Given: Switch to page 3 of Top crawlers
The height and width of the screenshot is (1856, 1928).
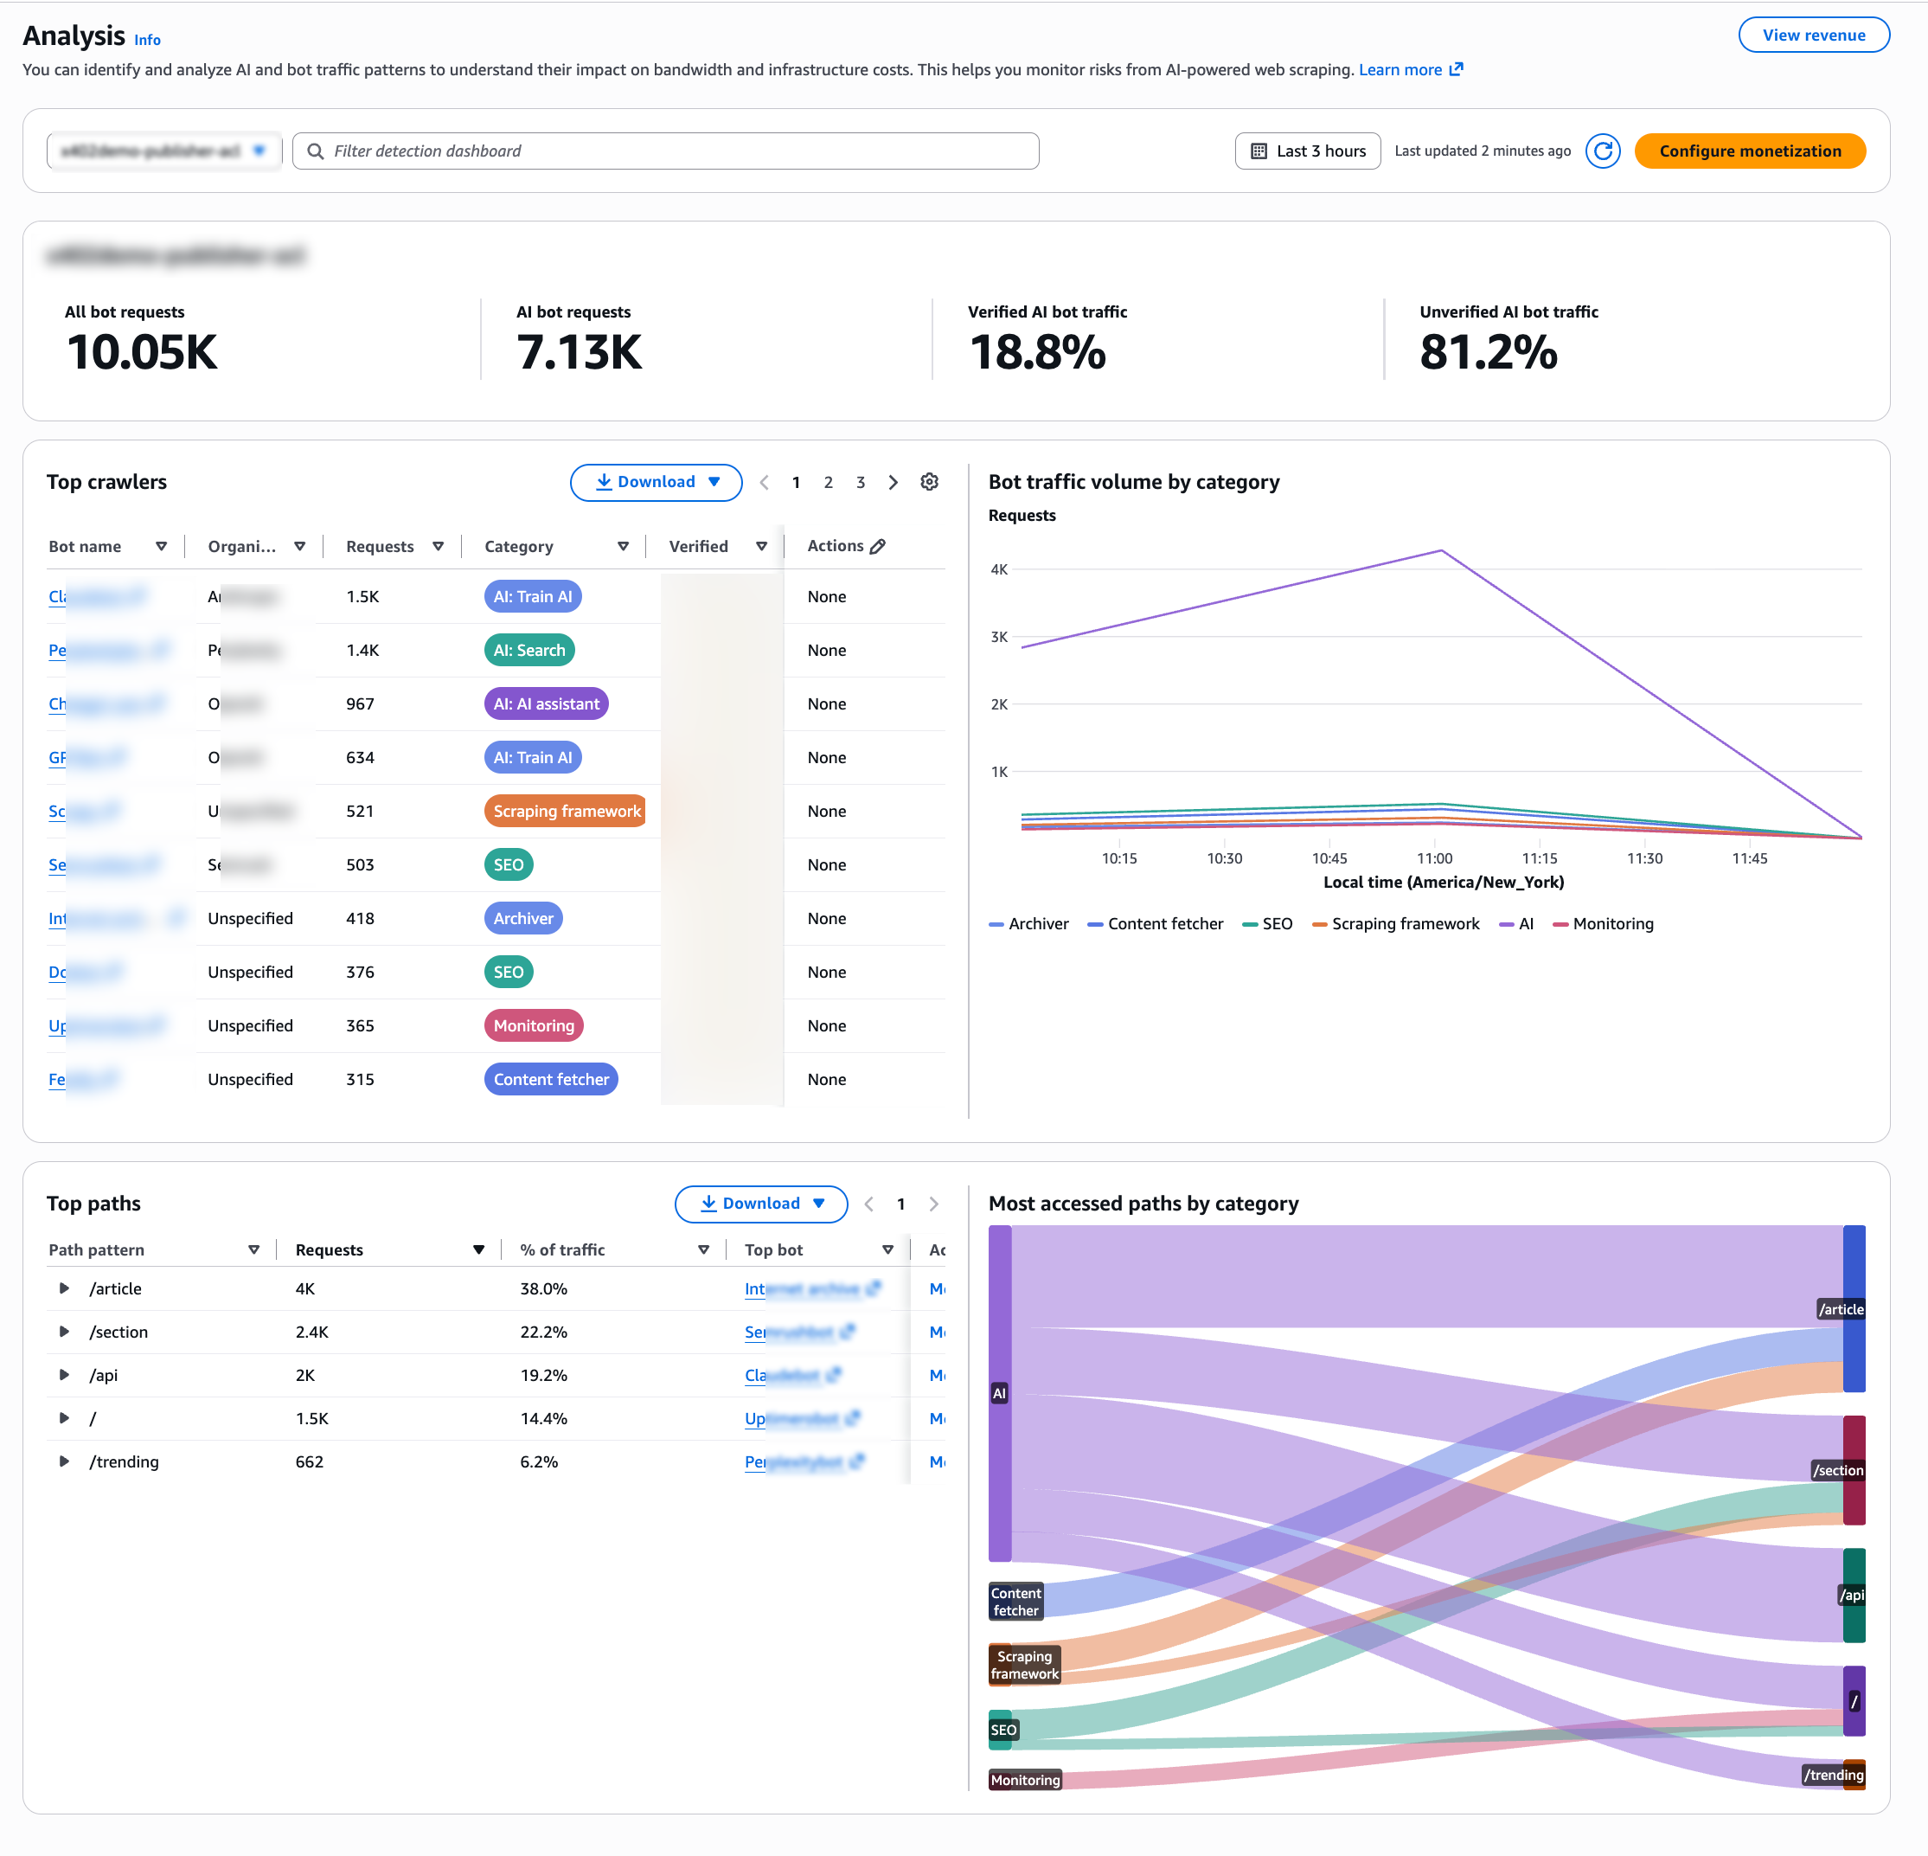Looking at the screenshot, I should (x=861, y=482).
